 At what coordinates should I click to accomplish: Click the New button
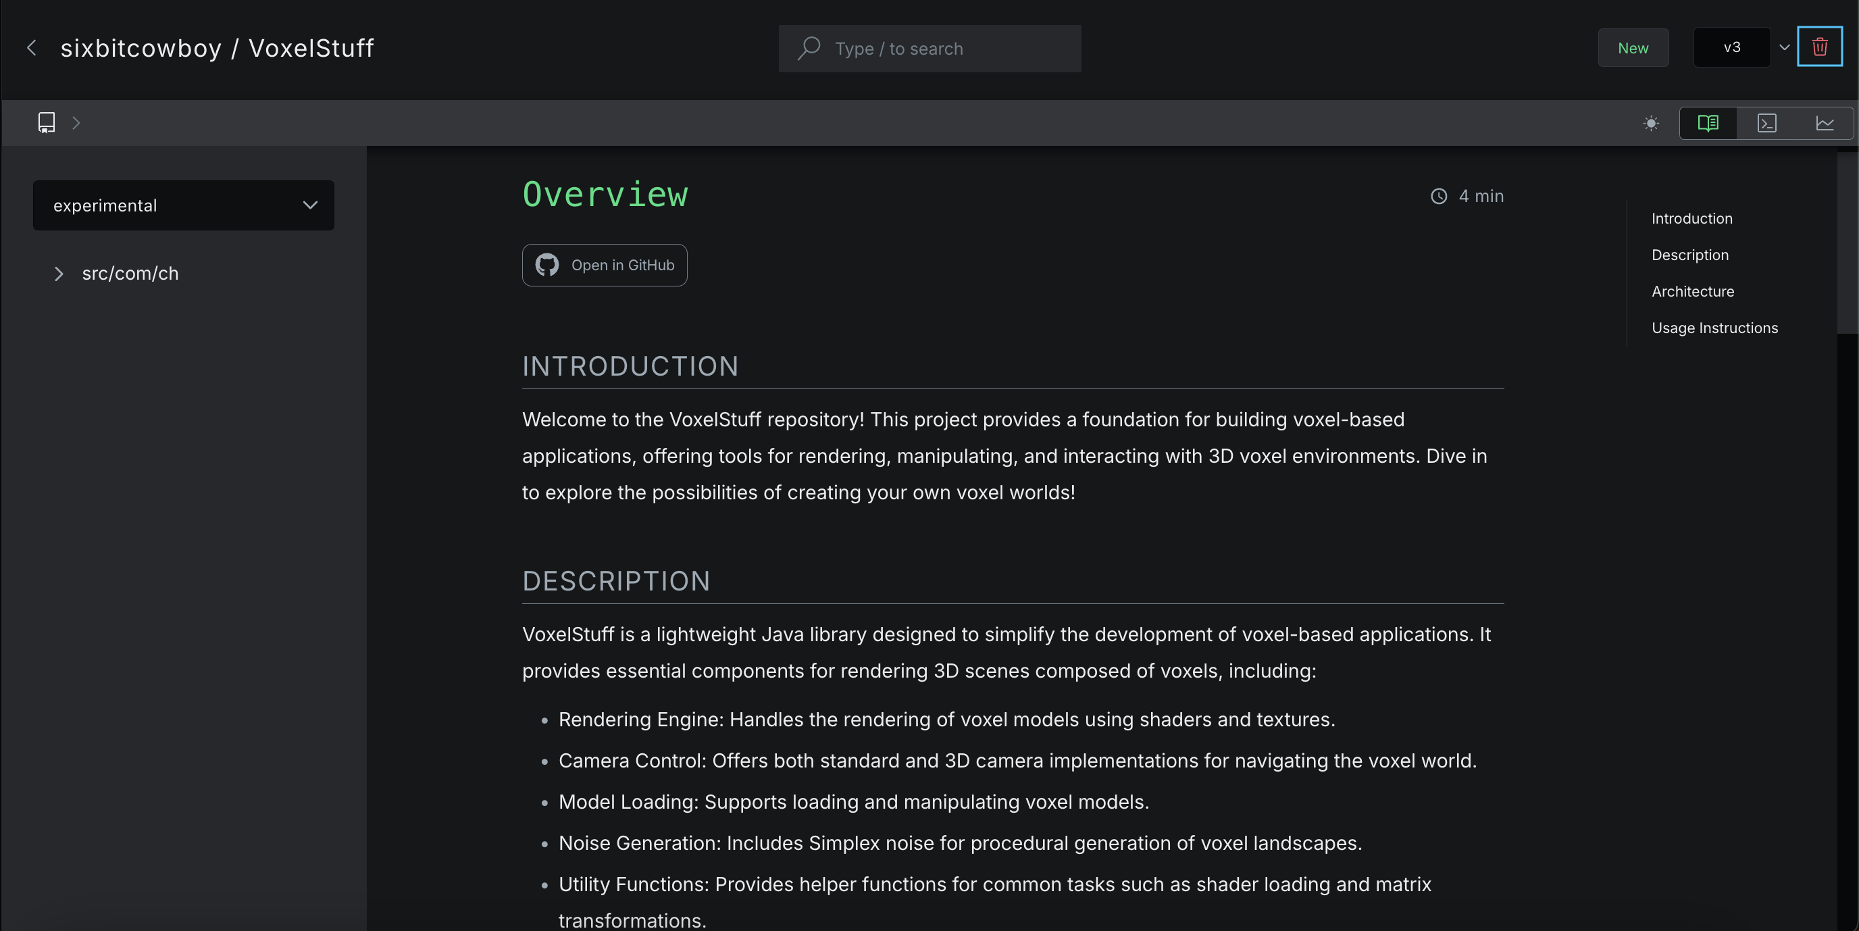[1633, 48]
